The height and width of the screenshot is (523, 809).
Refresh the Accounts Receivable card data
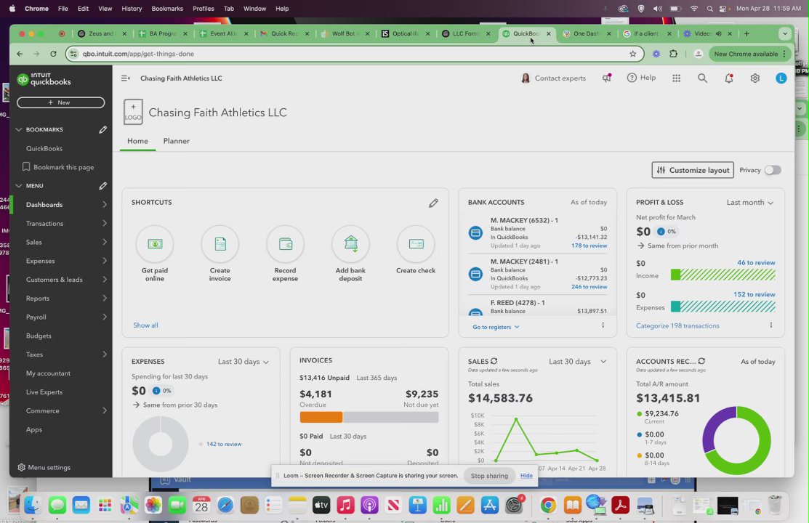click(x=701, y=361)
